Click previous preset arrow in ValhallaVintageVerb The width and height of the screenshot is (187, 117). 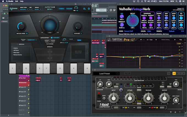[182, 31]
